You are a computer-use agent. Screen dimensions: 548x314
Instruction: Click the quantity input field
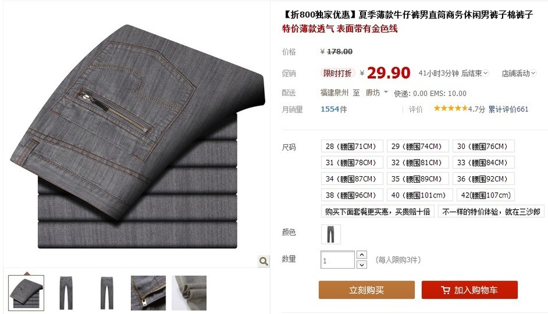(337, 260)
